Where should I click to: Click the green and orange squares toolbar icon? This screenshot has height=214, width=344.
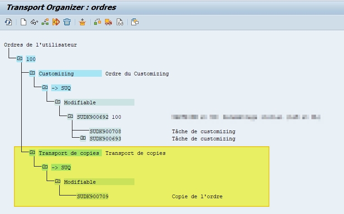click(x=97, y=22)
